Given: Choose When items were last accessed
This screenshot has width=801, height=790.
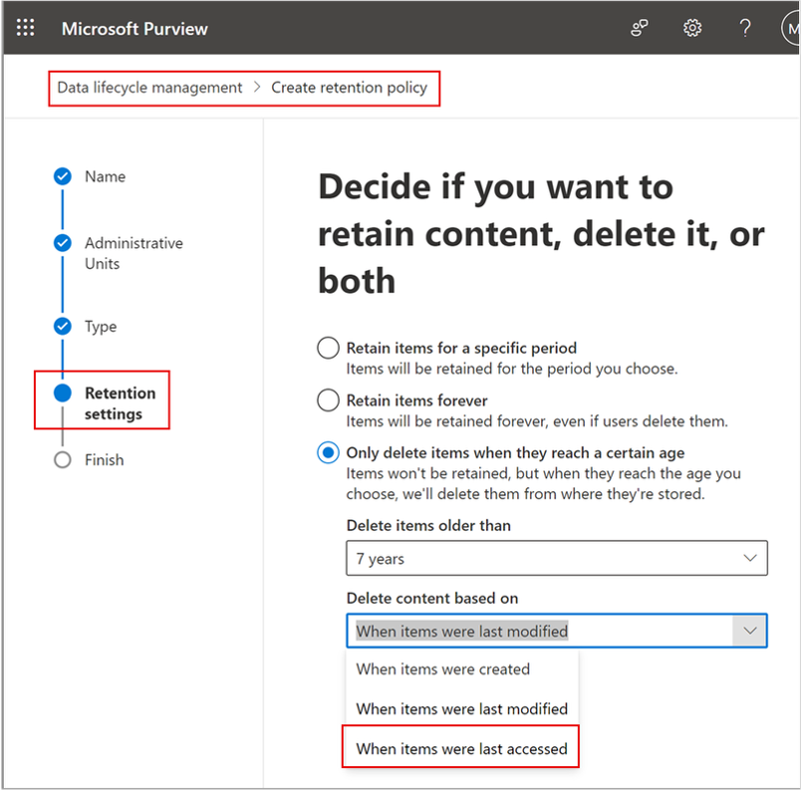Looking at the screenshot, I should 461,748.
